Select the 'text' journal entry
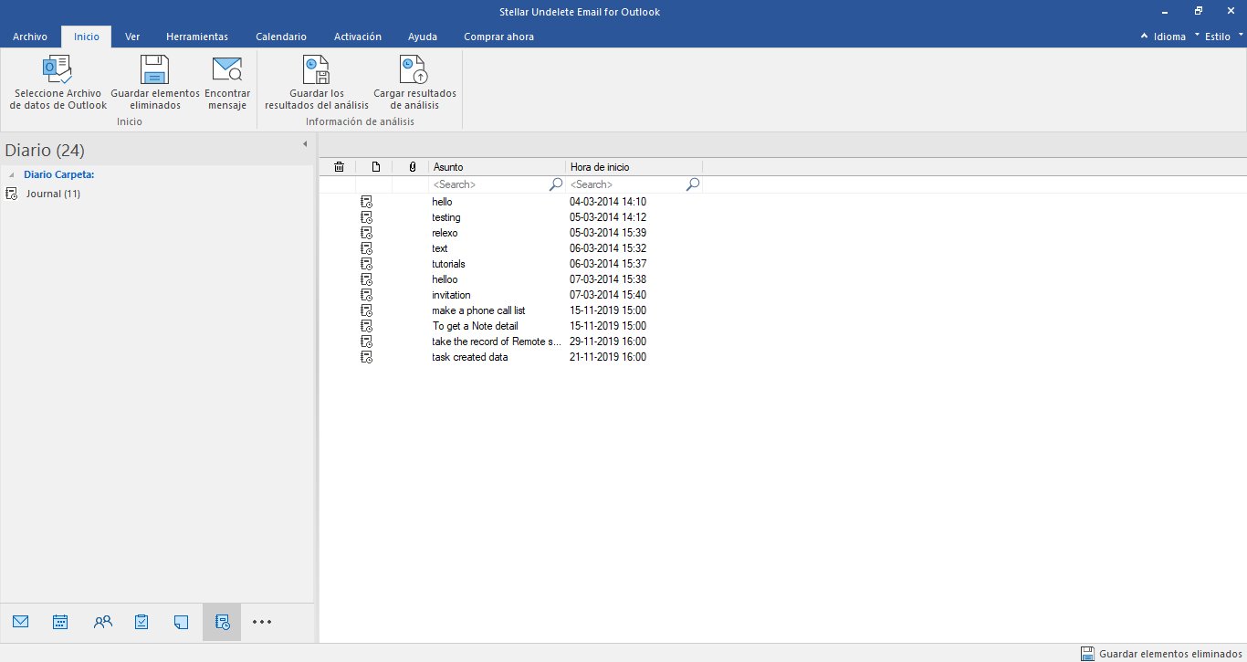 coord(440,248)
